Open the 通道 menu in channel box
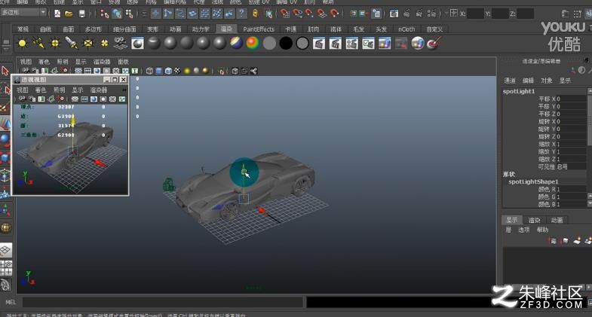Screen dimensions: 592x317 point(510,81)
